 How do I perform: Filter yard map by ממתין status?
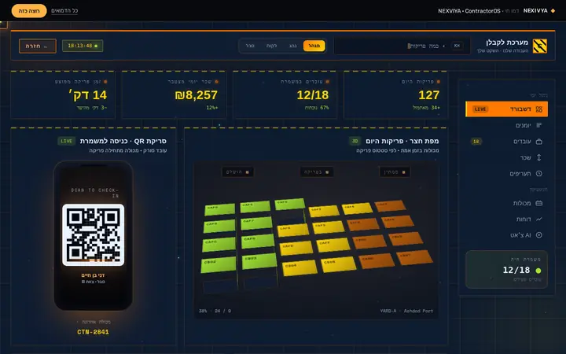click(395, 172)
